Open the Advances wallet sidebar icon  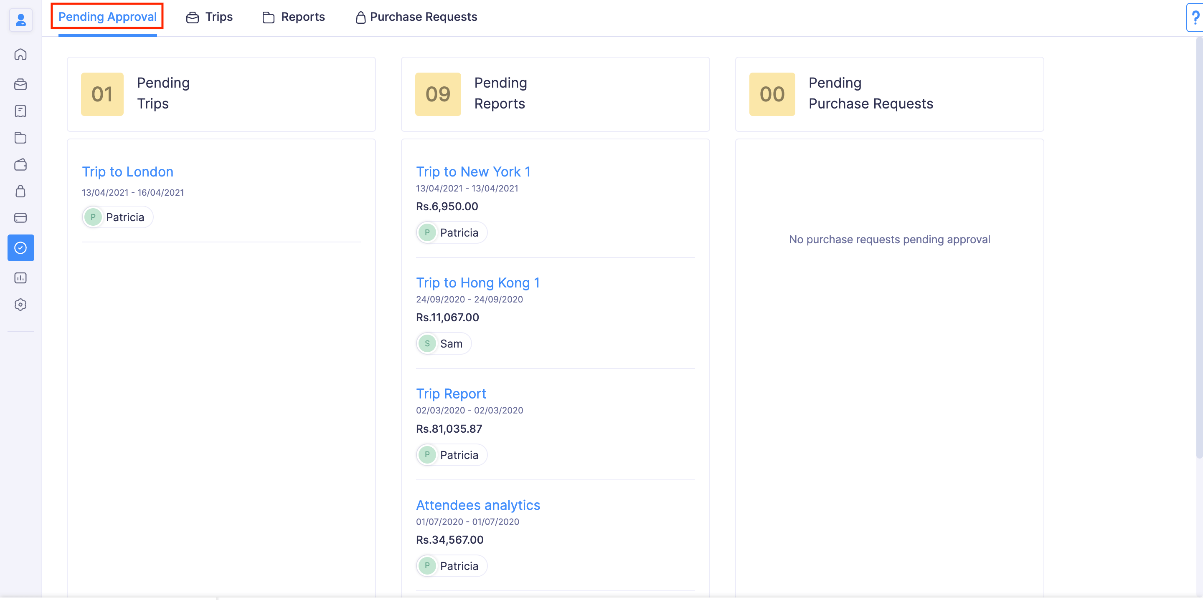tap(20, 165)
